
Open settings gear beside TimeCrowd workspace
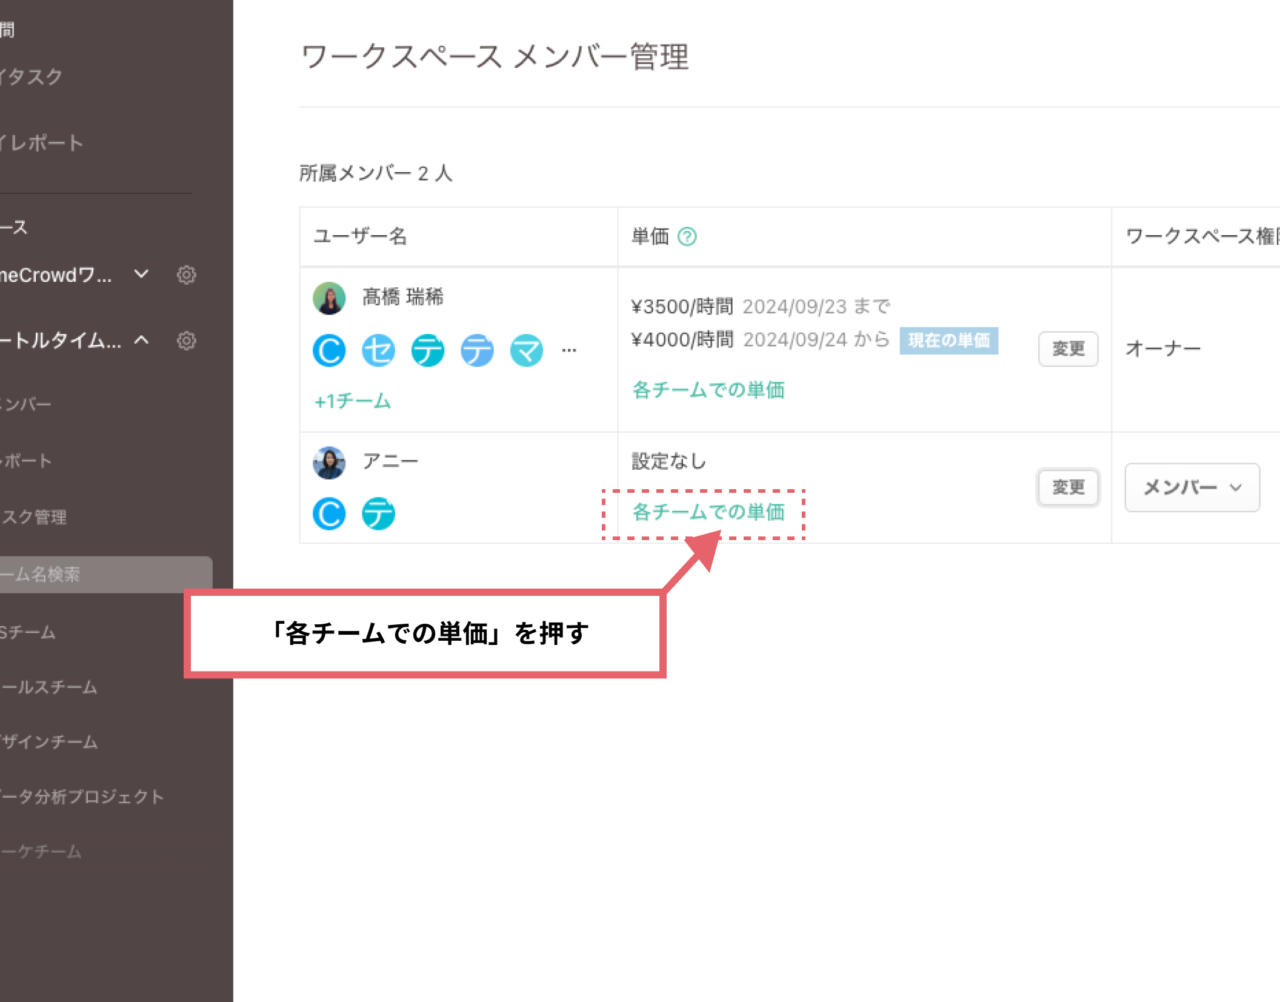click(186, 275)
